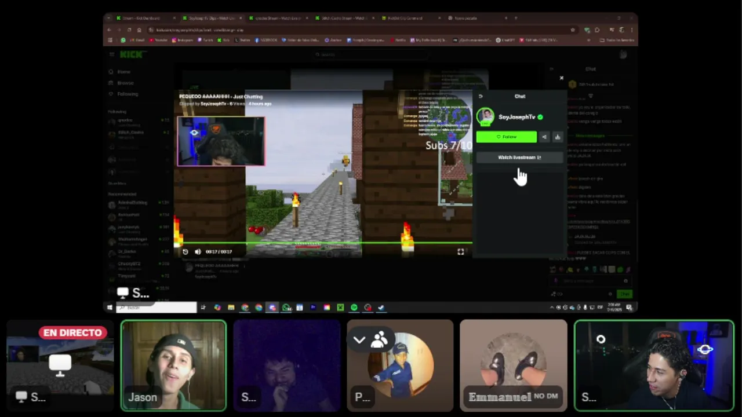Open File Explorer from the taskbar
Screen dimensions: 742x417
231,308
